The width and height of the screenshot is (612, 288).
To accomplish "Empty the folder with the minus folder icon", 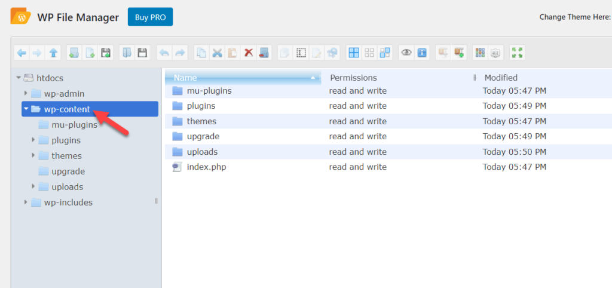I will pyautogui.click(x=264, y=53).
